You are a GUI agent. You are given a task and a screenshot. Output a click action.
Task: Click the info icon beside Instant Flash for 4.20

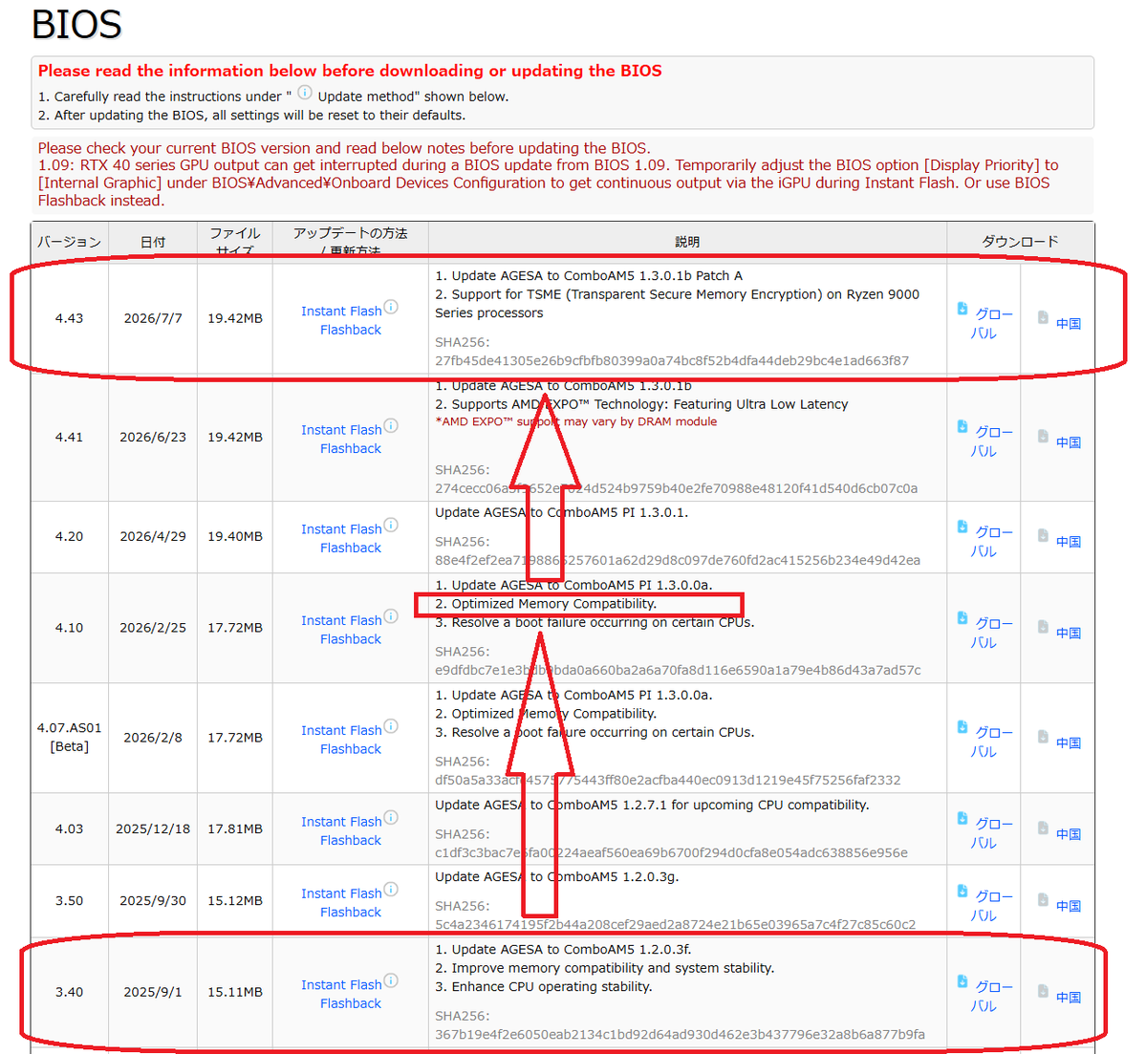[391, 525]
